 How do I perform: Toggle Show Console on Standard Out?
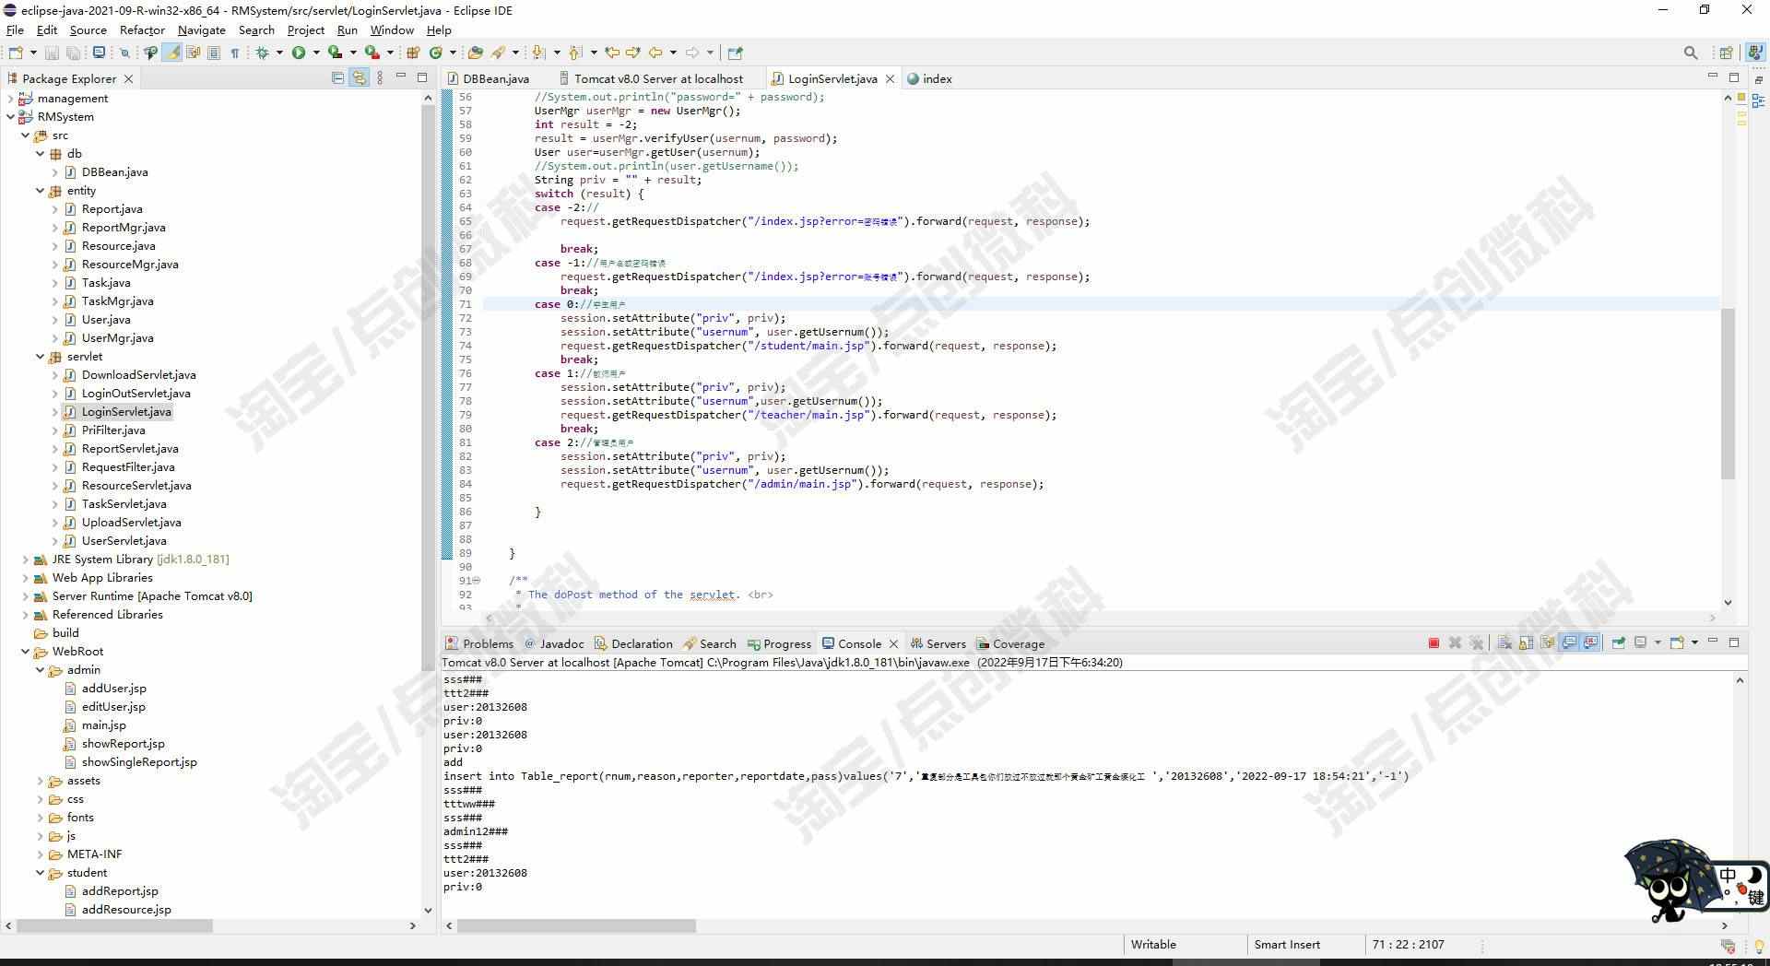1569,643
